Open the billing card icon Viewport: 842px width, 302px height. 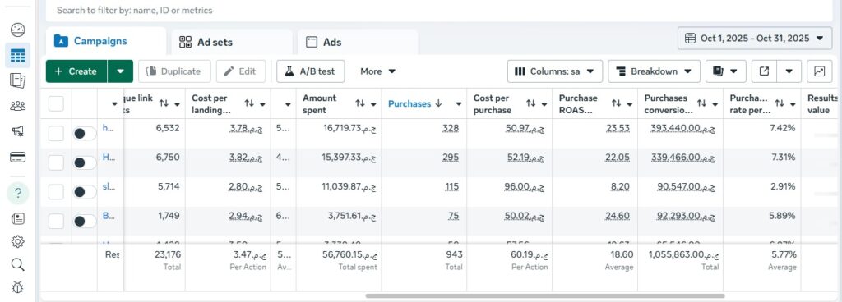click(18, 157)
